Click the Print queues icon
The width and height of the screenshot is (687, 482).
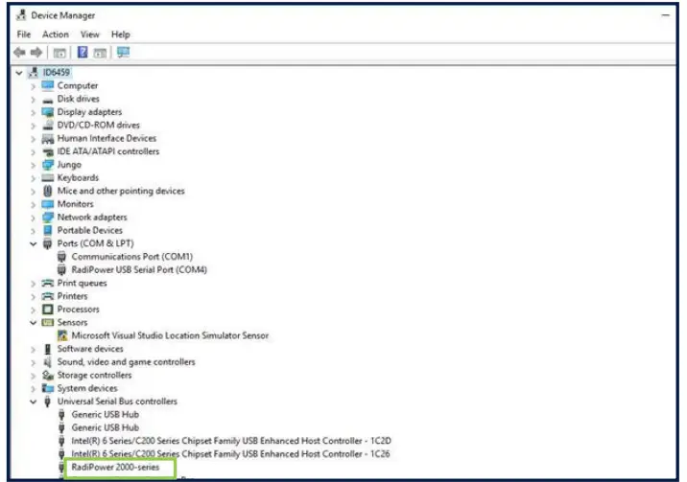[47, 283]
